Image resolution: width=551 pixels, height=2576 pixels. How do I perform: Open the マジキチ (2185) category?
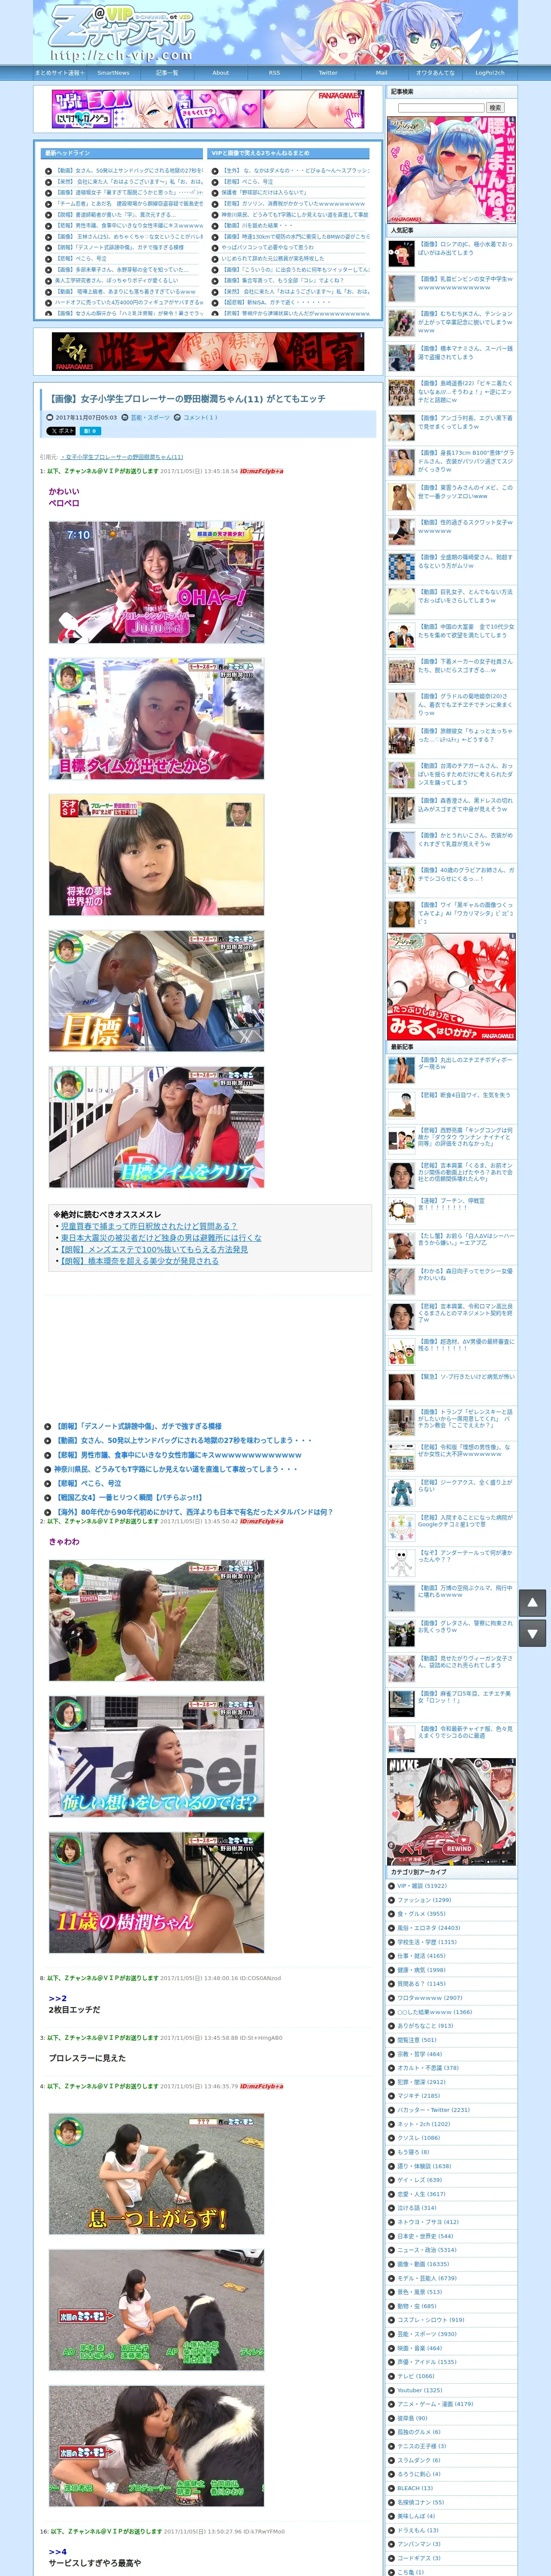(418, 2096)
